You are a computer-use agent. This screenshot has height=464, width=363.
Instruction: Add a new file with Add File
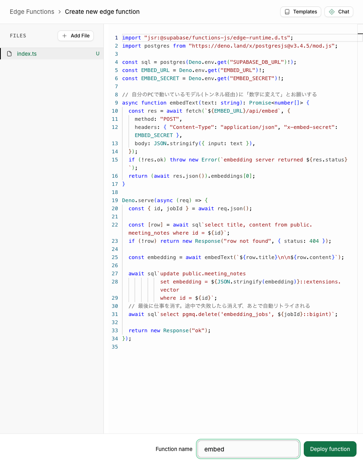tap(75, 36)
